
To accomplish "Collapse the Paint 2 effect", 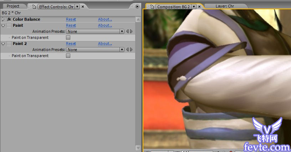I will click(3, 44).
